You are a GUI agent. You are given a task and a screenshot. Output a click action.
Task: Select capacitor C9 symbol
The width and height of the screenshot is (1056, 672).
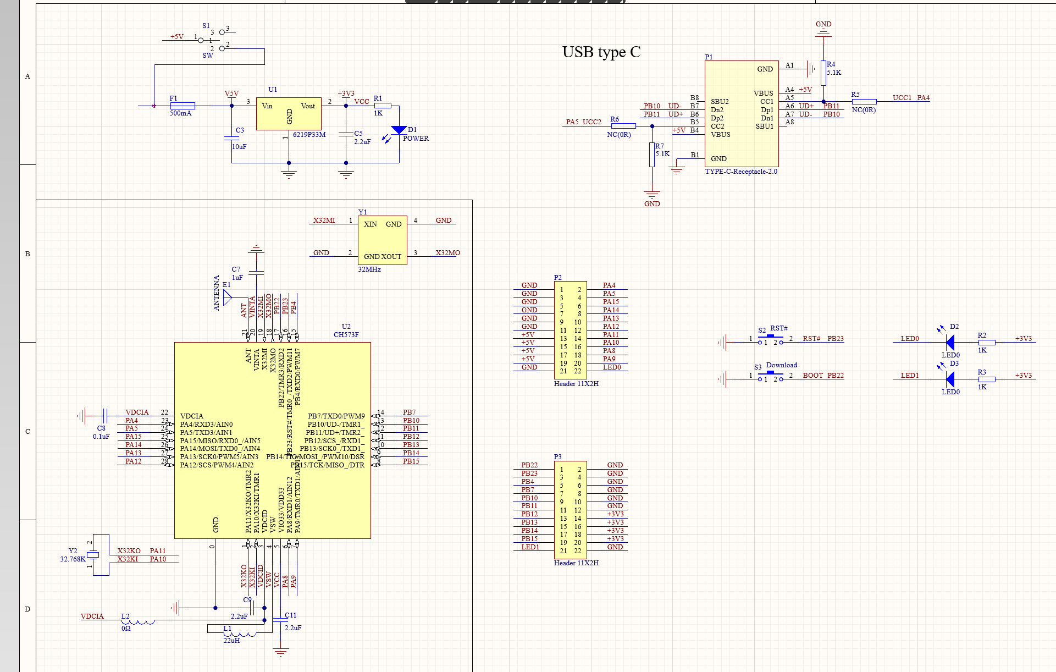point(252,608)
